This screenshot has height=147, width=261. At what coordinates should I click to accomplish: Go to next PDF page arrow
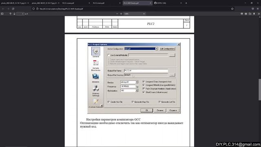pyautogui.click(x=15, y=14)
